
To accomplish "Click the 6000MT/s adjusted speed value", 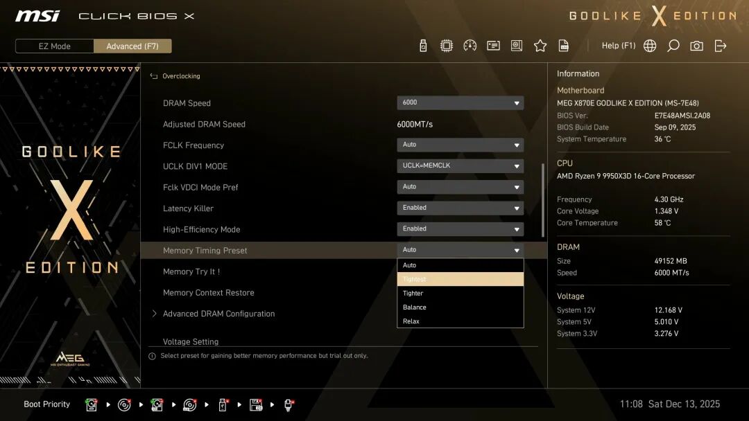I will pos(415,124).
